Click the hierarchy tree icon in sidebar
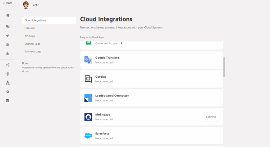The height and width of the screenshot is (147, 270). pos(8,83)
